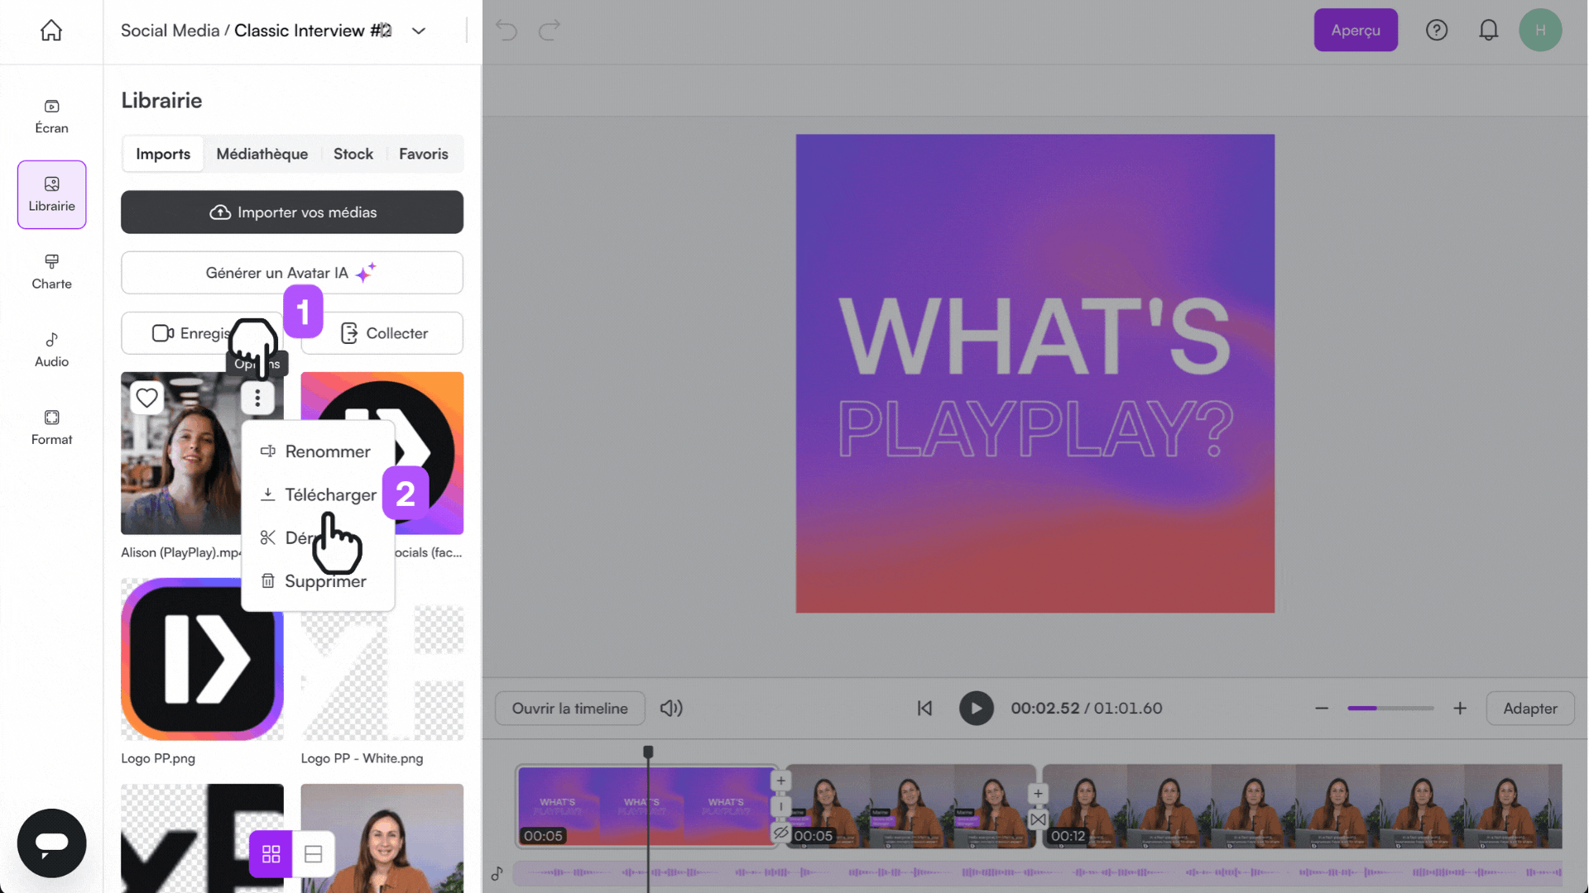Open the account avatar menu
The height and width of the screenshot is (893, 1589).
(x=1541, y=30)
